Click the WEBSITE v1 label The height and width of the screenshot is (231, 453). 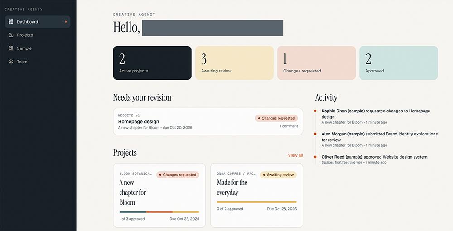129,115
